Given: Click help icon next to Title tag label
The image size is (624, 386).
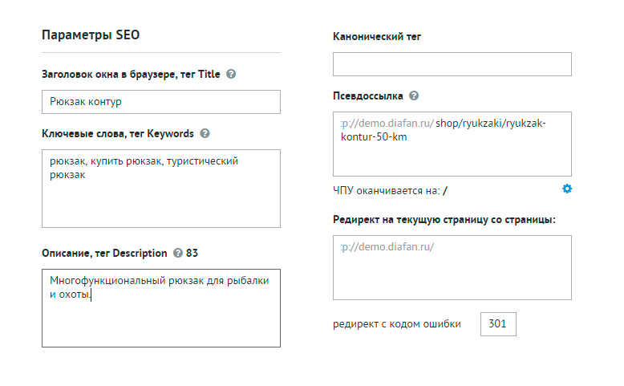Looking at the screenshot, I should [x=231, y=74].
